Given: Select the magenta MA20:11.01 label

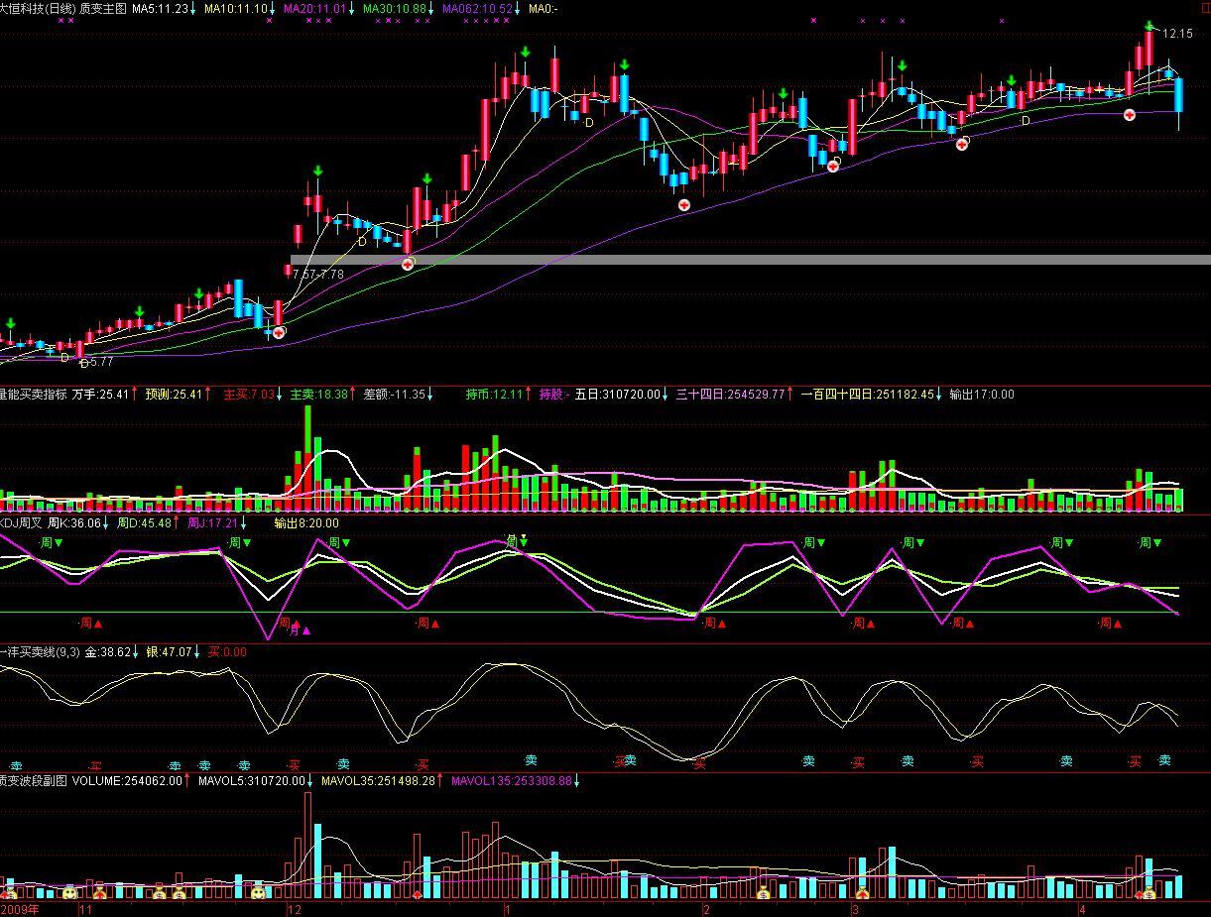Looking at the screenshot, I should [x=314, y=9].
